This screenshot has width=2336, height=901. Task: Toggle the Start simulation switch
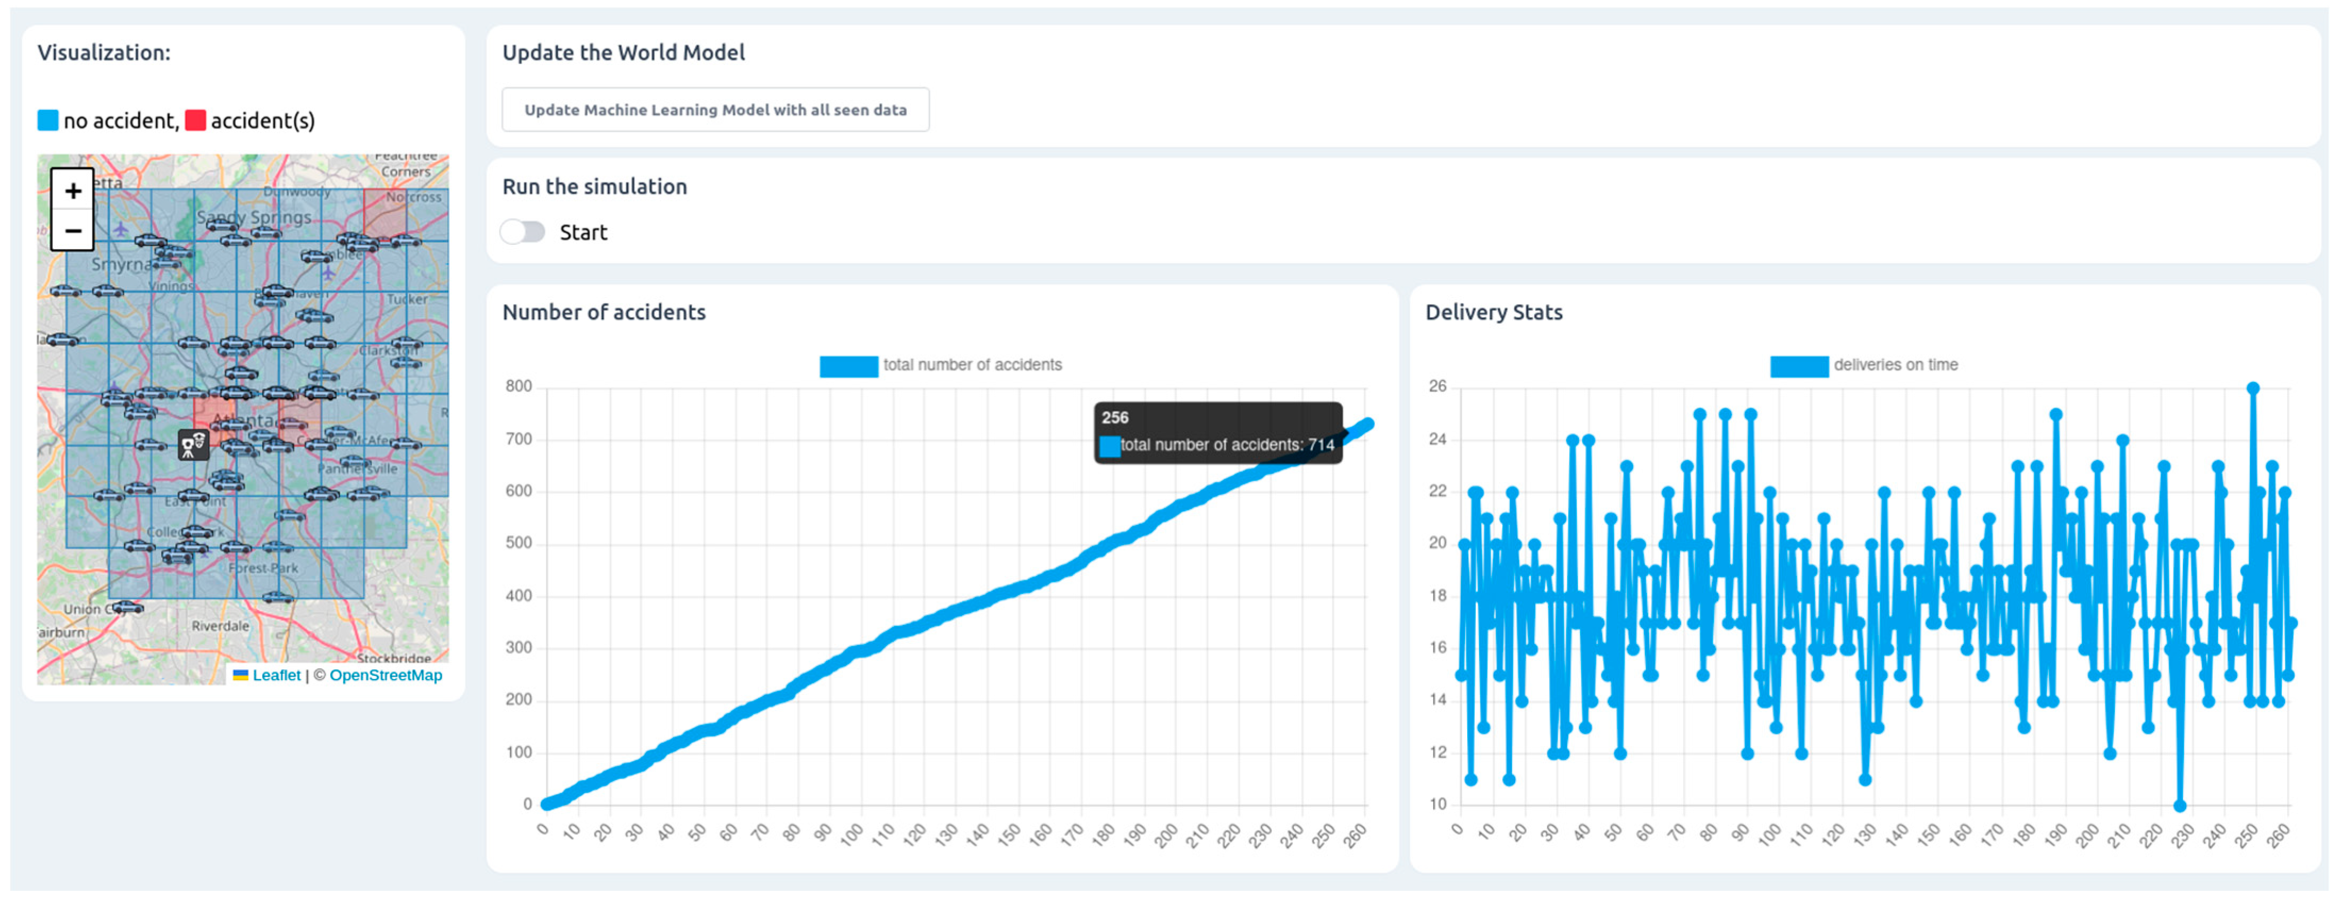coord(523,232)
